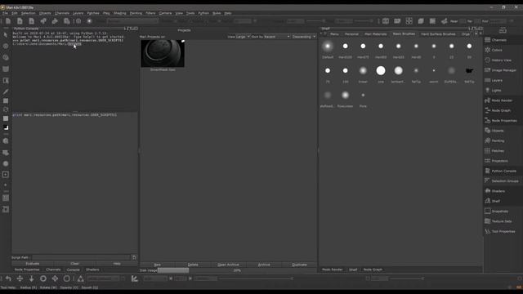
Task: Switch to the Mari Materials shelf tab
Action: [376, 34]
